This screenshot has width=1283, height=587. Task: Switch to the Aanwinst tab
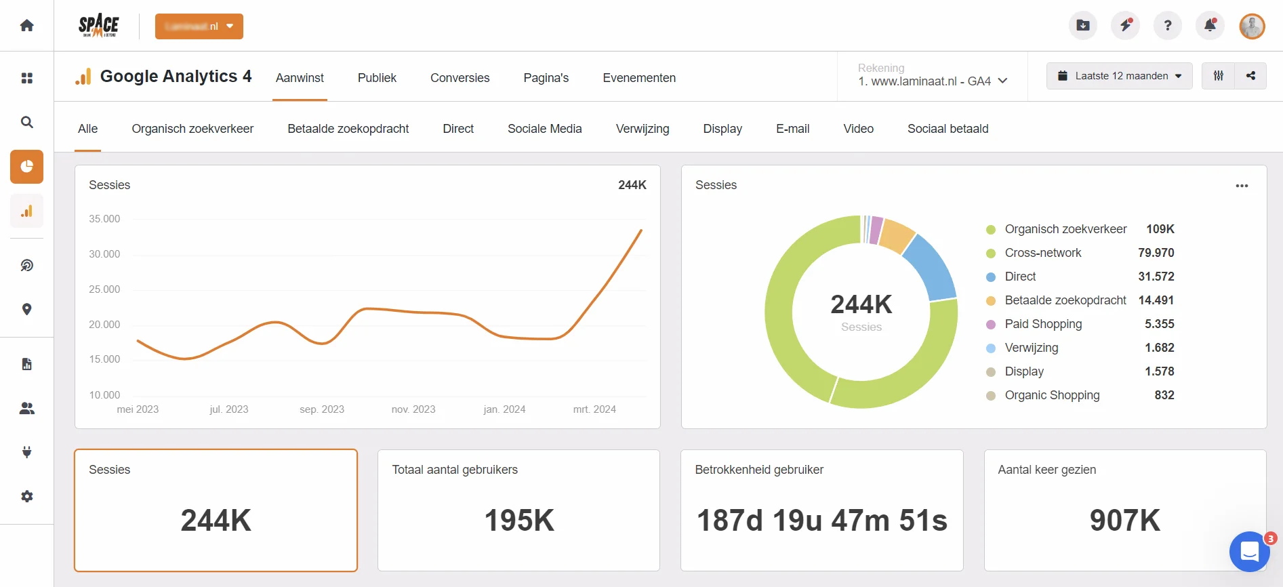pos(300,78)
